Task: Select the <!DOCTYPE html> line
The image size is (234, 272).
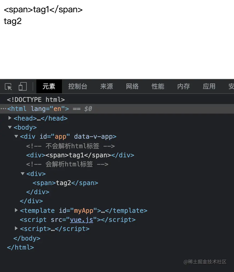Action: pyautogui.click(x=36, y=99)
